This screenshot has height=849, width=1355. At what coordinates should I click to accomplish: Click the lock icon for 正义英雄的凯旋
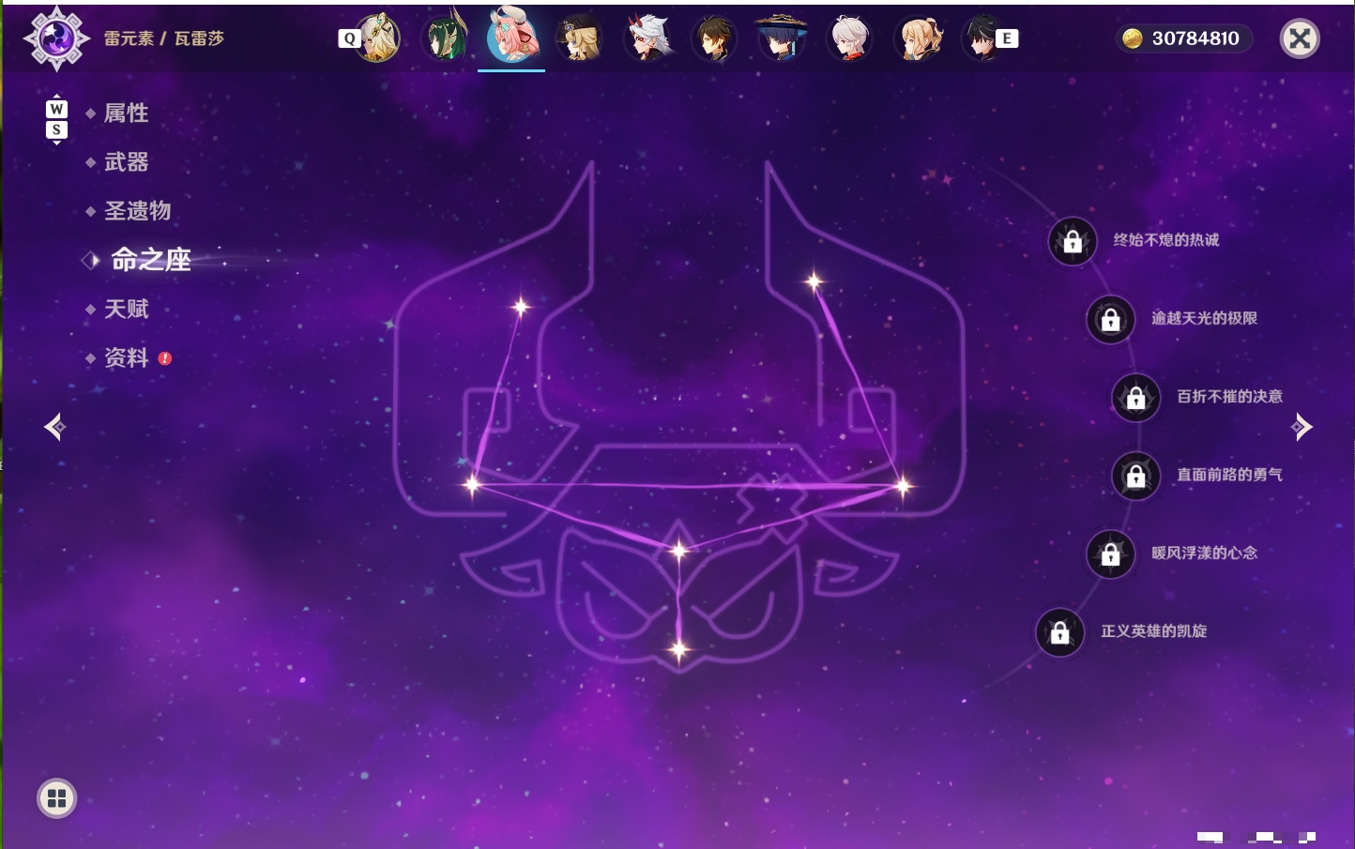click(x=1059, y=632)
